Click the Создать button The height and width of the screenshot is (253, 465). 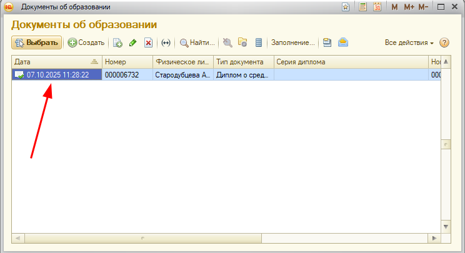[x=86, y=42]
